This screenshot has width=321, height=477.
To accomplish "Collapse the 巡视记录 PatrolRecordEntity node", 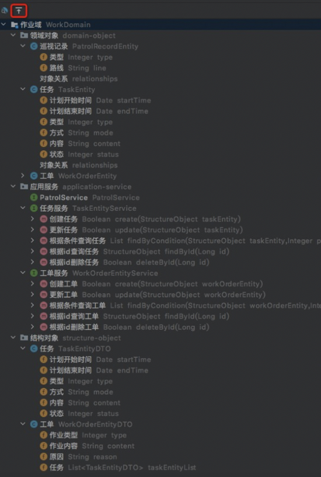I will click(x=23, y=46).
